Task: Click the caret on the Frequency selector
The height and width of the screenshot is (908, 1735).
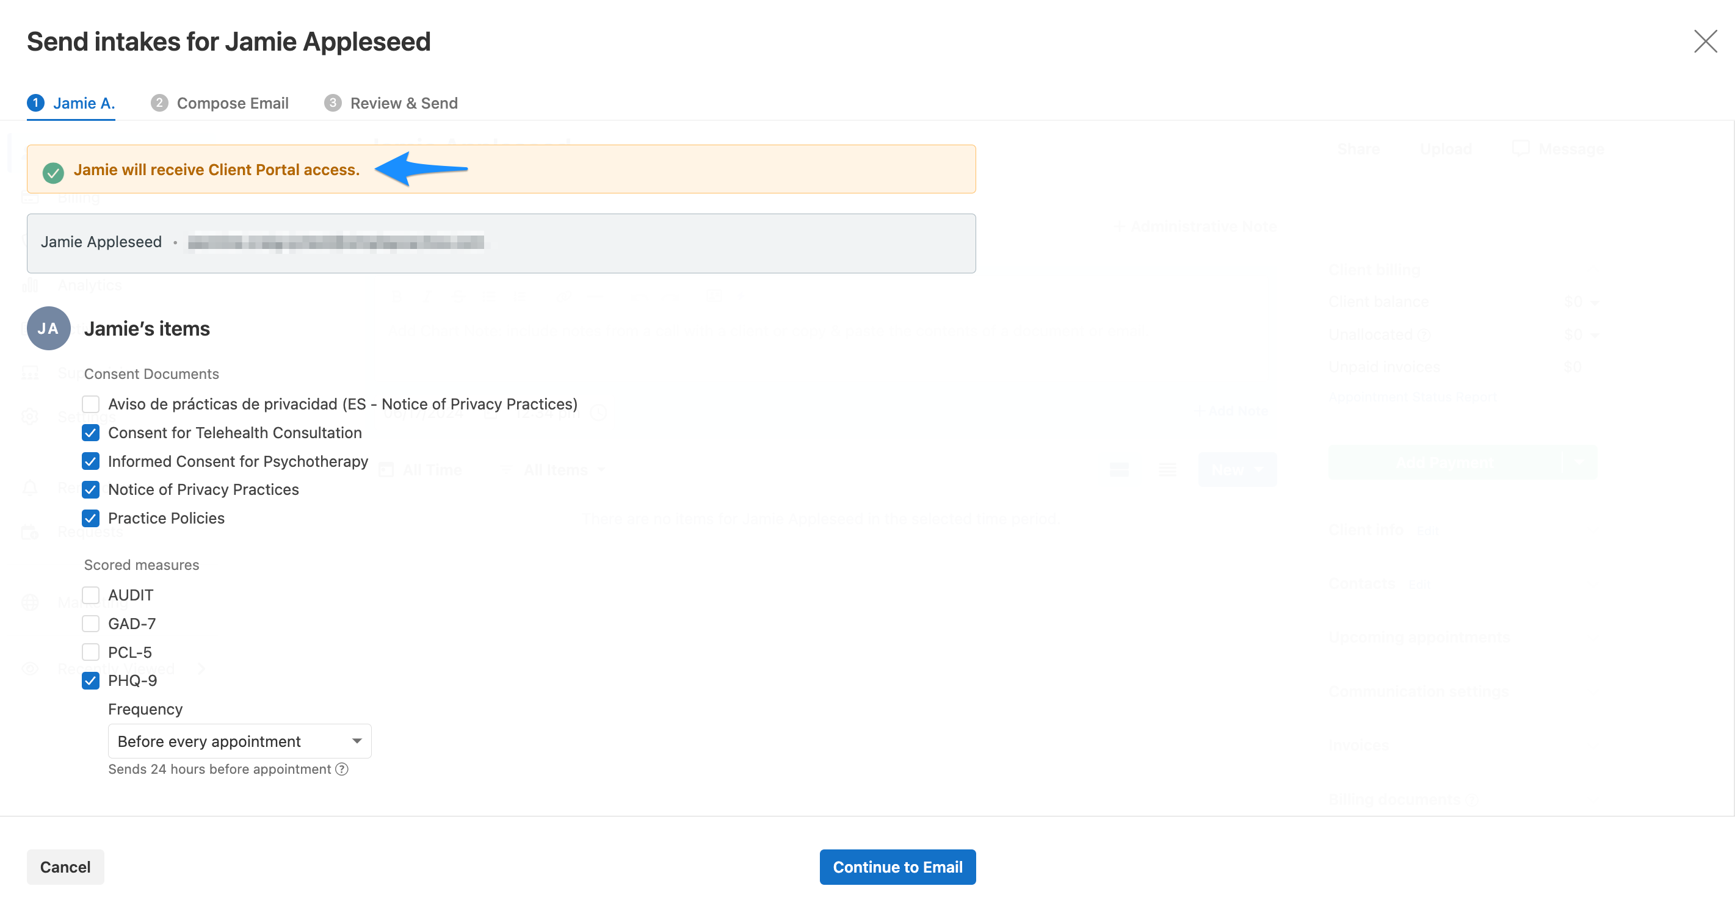Action: point(357,740)
